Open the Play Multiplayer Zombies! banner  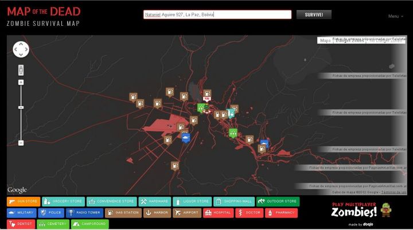[x=361, y=210]
